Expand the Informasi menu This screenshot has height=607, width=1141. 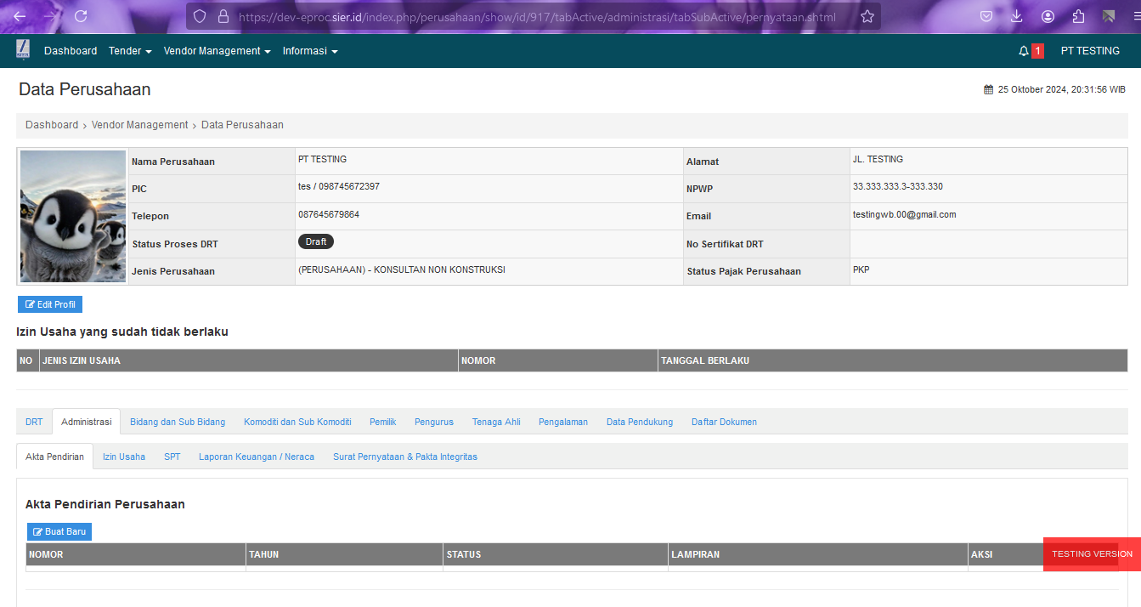click(310, 51)
